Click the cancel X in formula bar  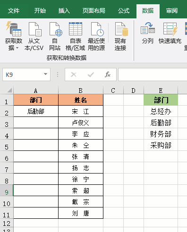74,75
